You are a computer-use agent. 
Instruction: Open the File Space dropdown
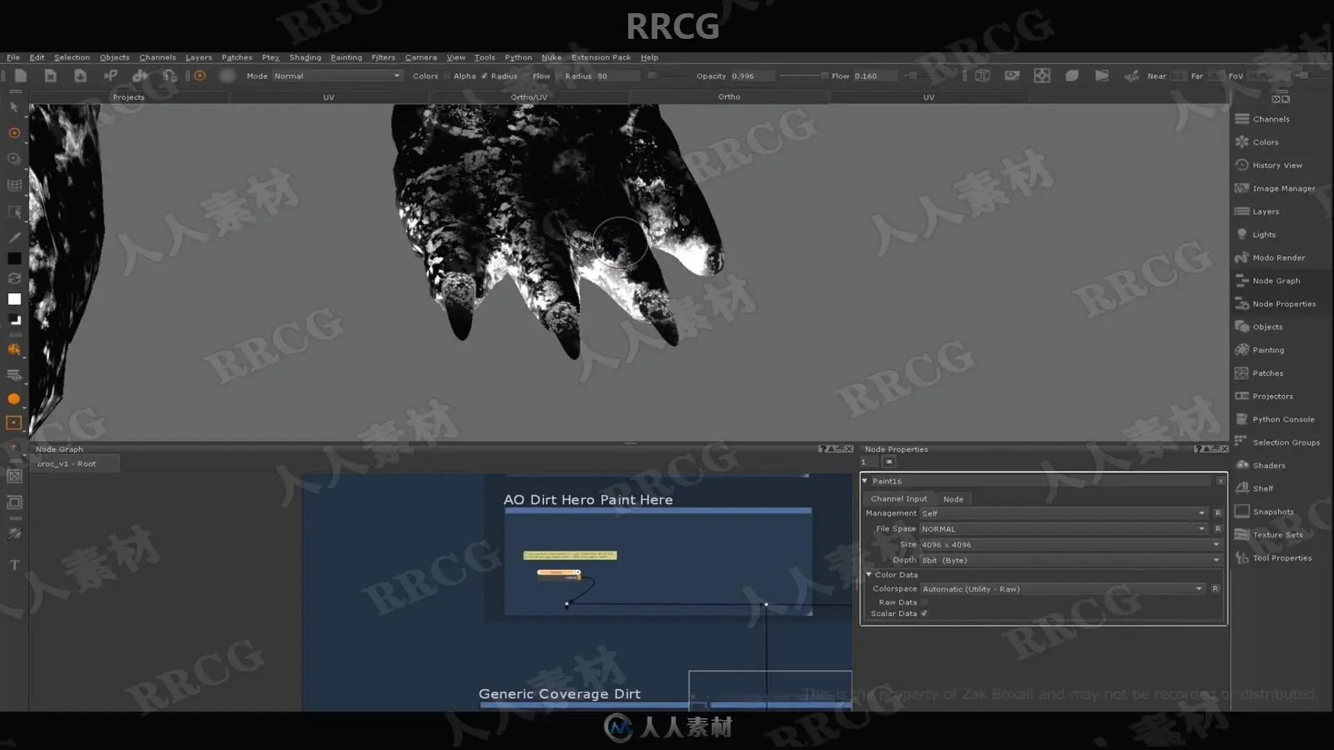pyautogui.click(x=1063, y=529)
